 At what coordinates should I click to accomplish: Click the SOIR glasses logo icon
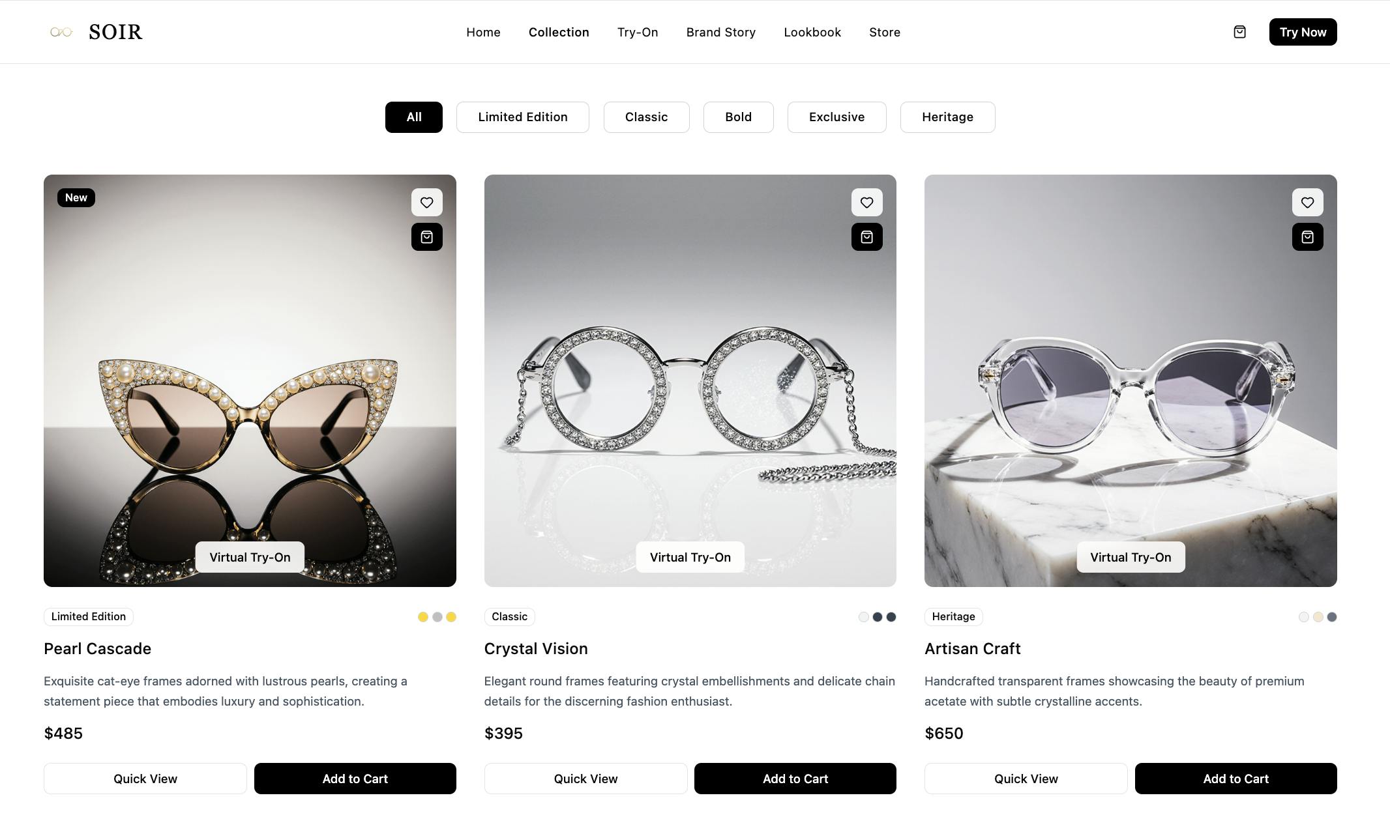tap(61, 32)
